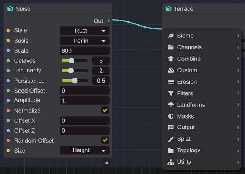Expand the Custom submenu arrow

coord(238,70)
